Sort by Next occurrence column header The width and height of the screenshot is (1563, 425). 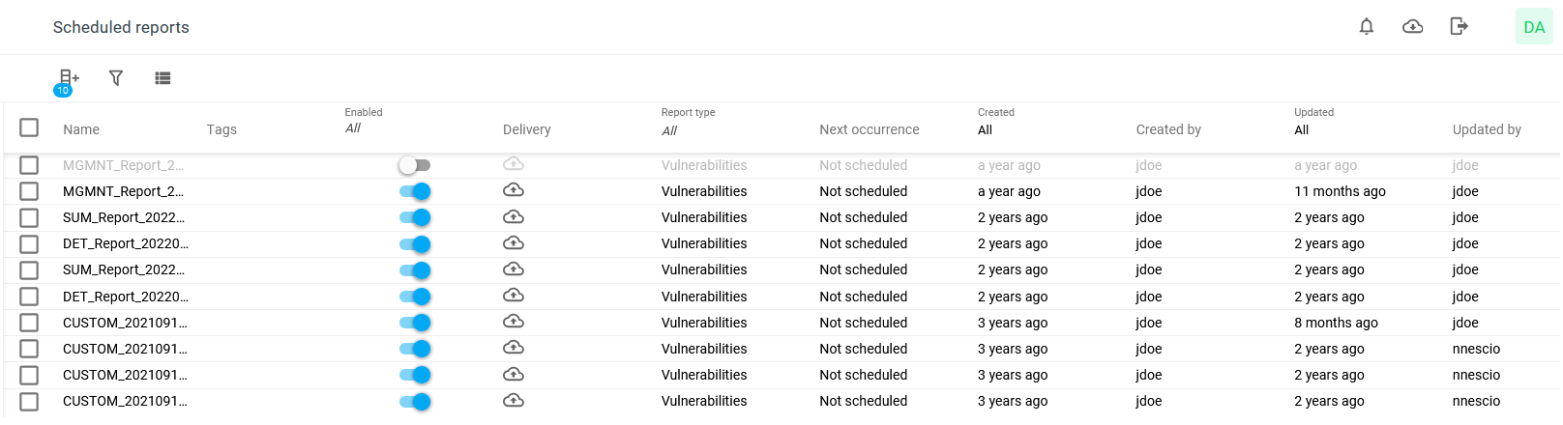(869, 129)
